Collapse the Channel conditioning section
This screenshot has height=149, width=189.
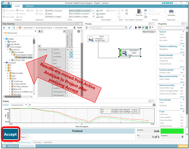tap(184, 46)
